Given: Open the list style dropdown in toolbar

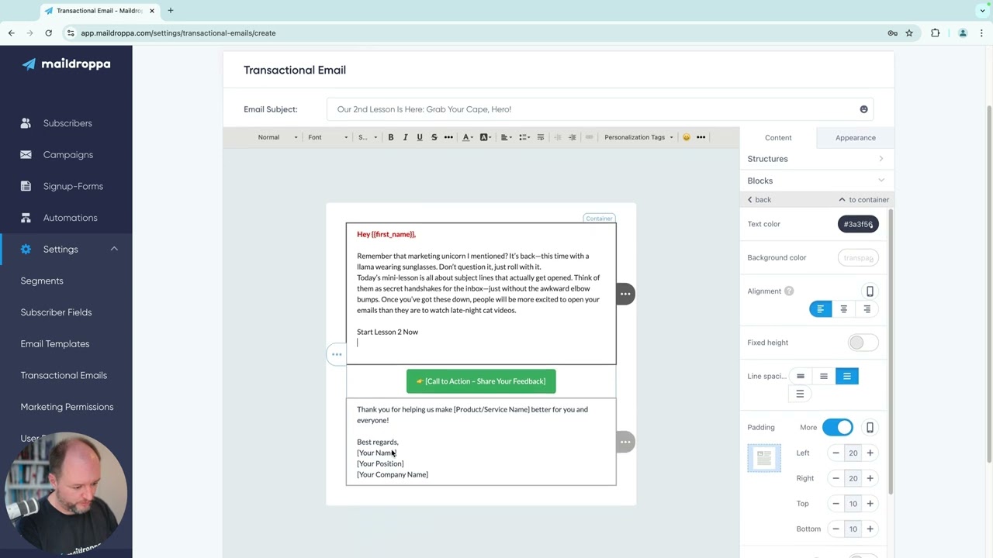Looking at the screenshot, I should pyautogui.click(x=524, y=137).
